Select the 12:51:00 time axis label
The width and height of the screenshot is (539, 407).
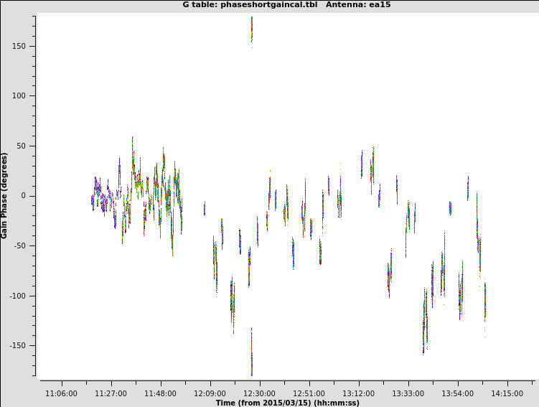(x=309, y=393)
